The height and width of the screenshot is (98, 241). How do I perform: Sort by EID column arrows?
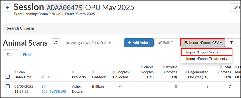pos(43,77)
